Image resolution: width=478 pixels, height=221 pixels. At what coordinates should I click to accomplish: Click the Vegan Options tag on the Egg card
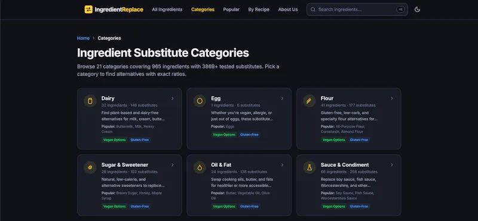(x=224, y=135)
